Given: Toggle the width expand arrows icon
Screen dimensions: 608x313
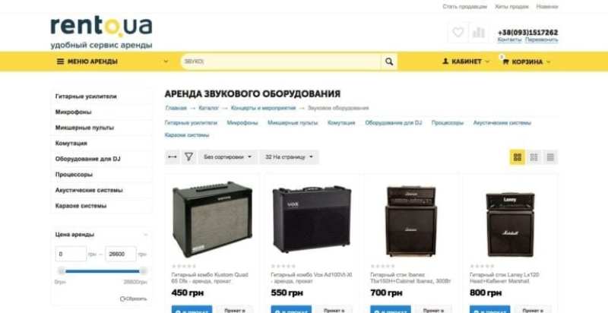Looking at the screenshot, I should 173,157.
